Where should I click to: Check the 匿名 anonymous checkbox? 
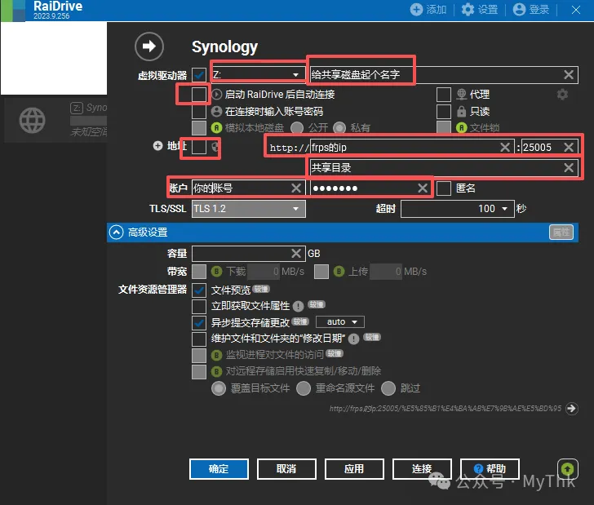(x=444, y=188)
